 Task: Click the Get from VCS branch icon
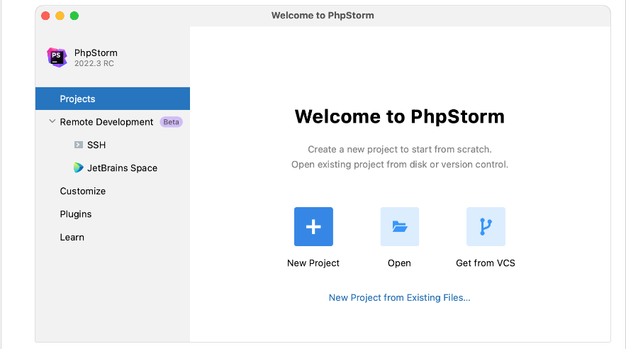[x=486, y=226]
